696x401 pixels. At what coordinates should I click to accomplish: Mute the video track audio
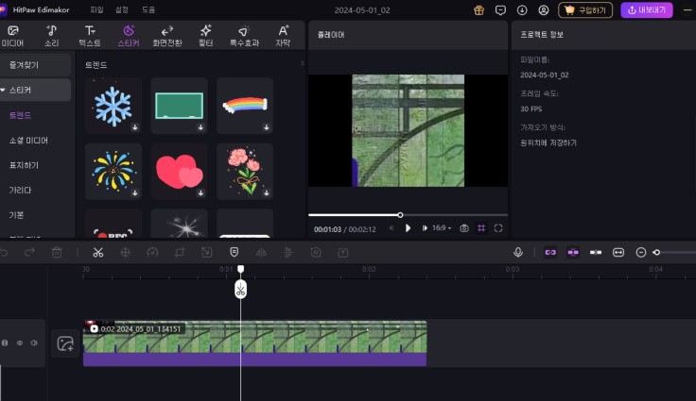point(34,343)
